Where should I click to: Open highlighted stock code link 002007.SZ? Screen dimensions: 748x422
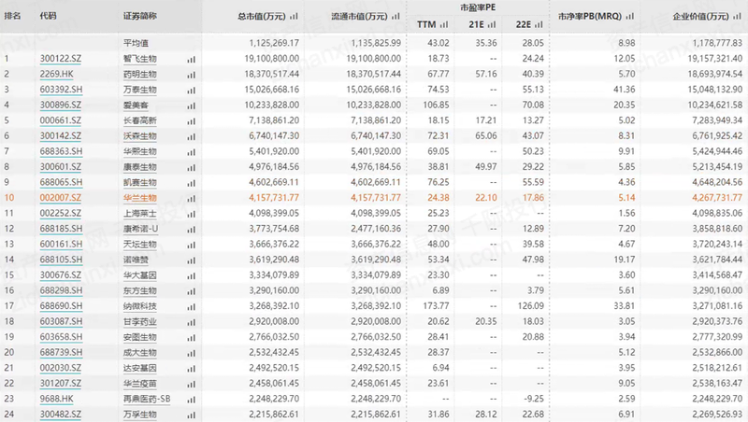click(x=61, y=198)
